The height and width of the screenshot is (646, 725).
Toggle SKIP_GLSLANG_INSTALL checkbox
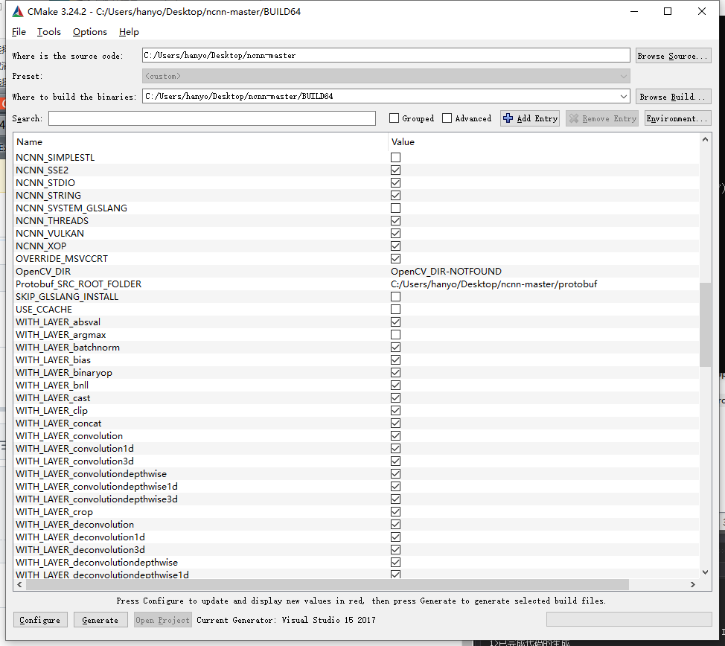(x=395, y=296)
